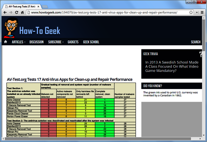Image resolution: width=207 pixels, height=142 pixels.
Task: Bookmark this page with the star icon
Action: click(x=191, y=12)
